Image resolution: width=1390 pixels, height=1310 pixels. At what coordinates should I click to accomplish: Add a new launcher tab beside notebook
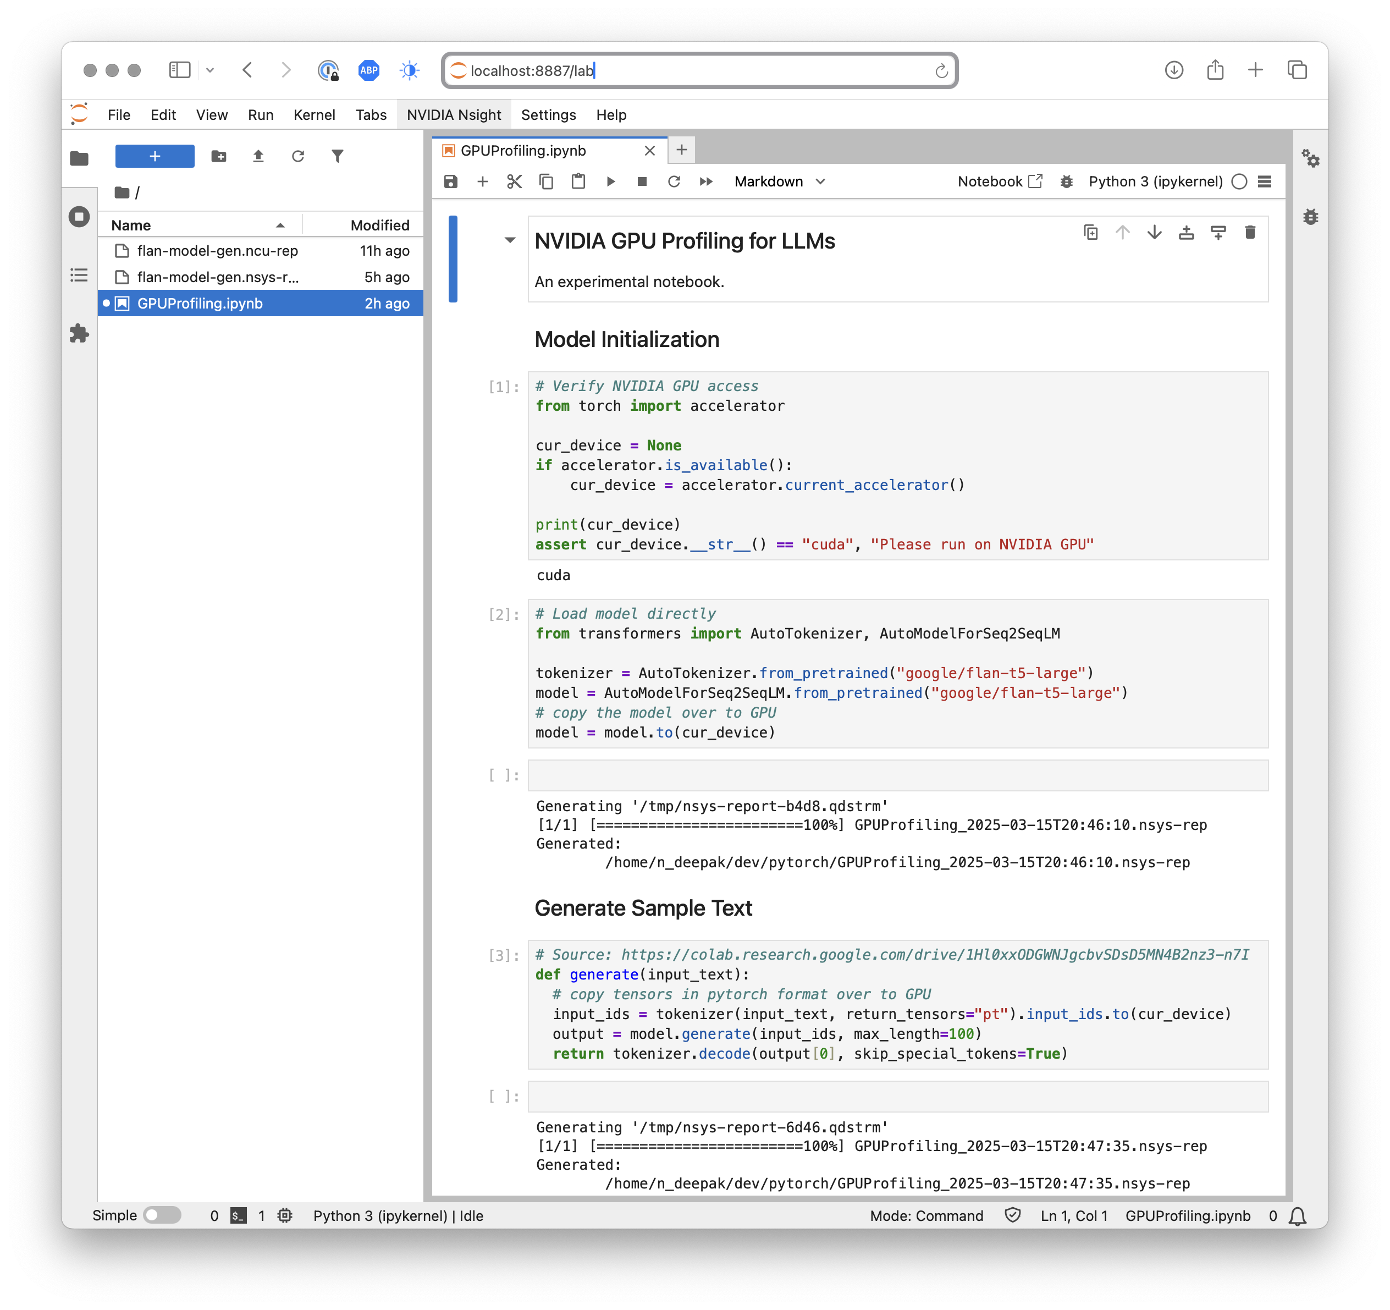[x=682, y=150]
